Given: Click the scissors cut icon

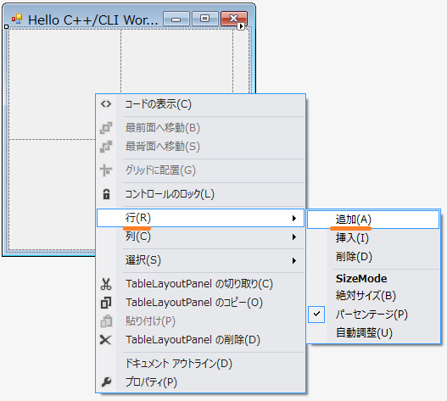Looking at the screenshot, I should click(106, 284).
